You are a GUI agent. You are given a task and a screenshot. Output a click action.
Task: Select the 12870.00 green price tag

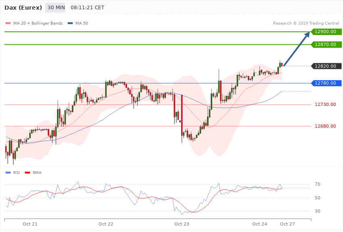point(326,45)
